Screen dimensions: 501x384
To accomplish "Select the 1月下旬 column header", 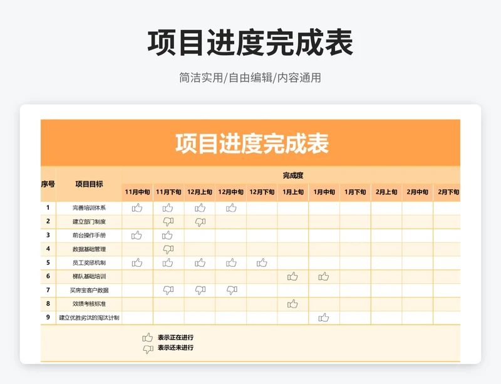I will click(x=355, y=192).
